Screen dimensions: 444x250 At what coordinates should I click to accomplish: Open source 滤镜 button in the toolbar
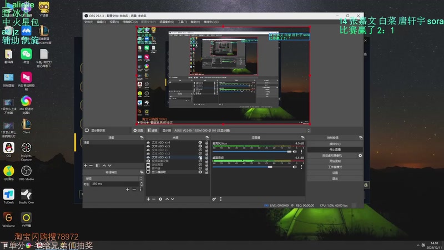(x=152, y=131)
